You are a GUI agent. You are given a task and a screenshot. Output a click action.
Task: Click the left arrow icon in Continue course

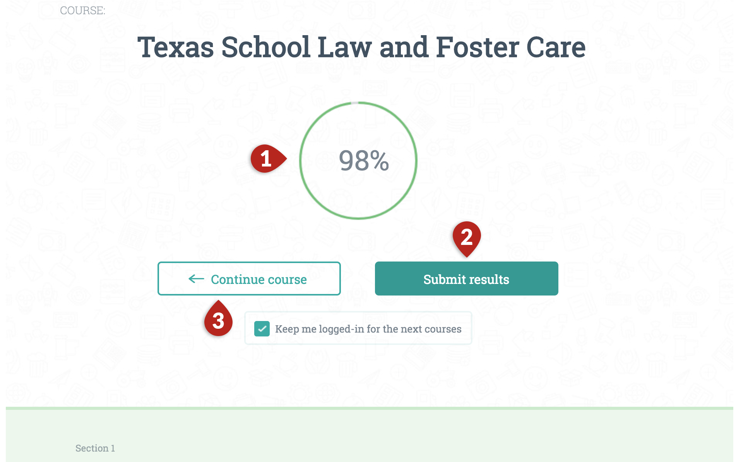(196, 279)
